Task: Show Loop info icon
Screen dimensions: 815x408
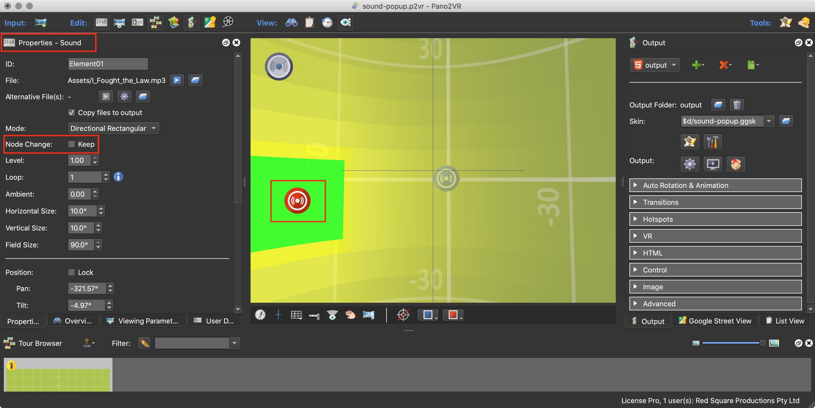Action: pos(118,177)
